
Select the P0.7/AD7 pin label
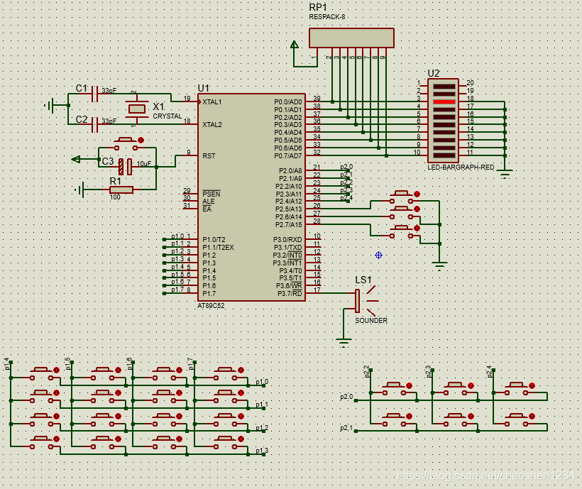(288, 156)
